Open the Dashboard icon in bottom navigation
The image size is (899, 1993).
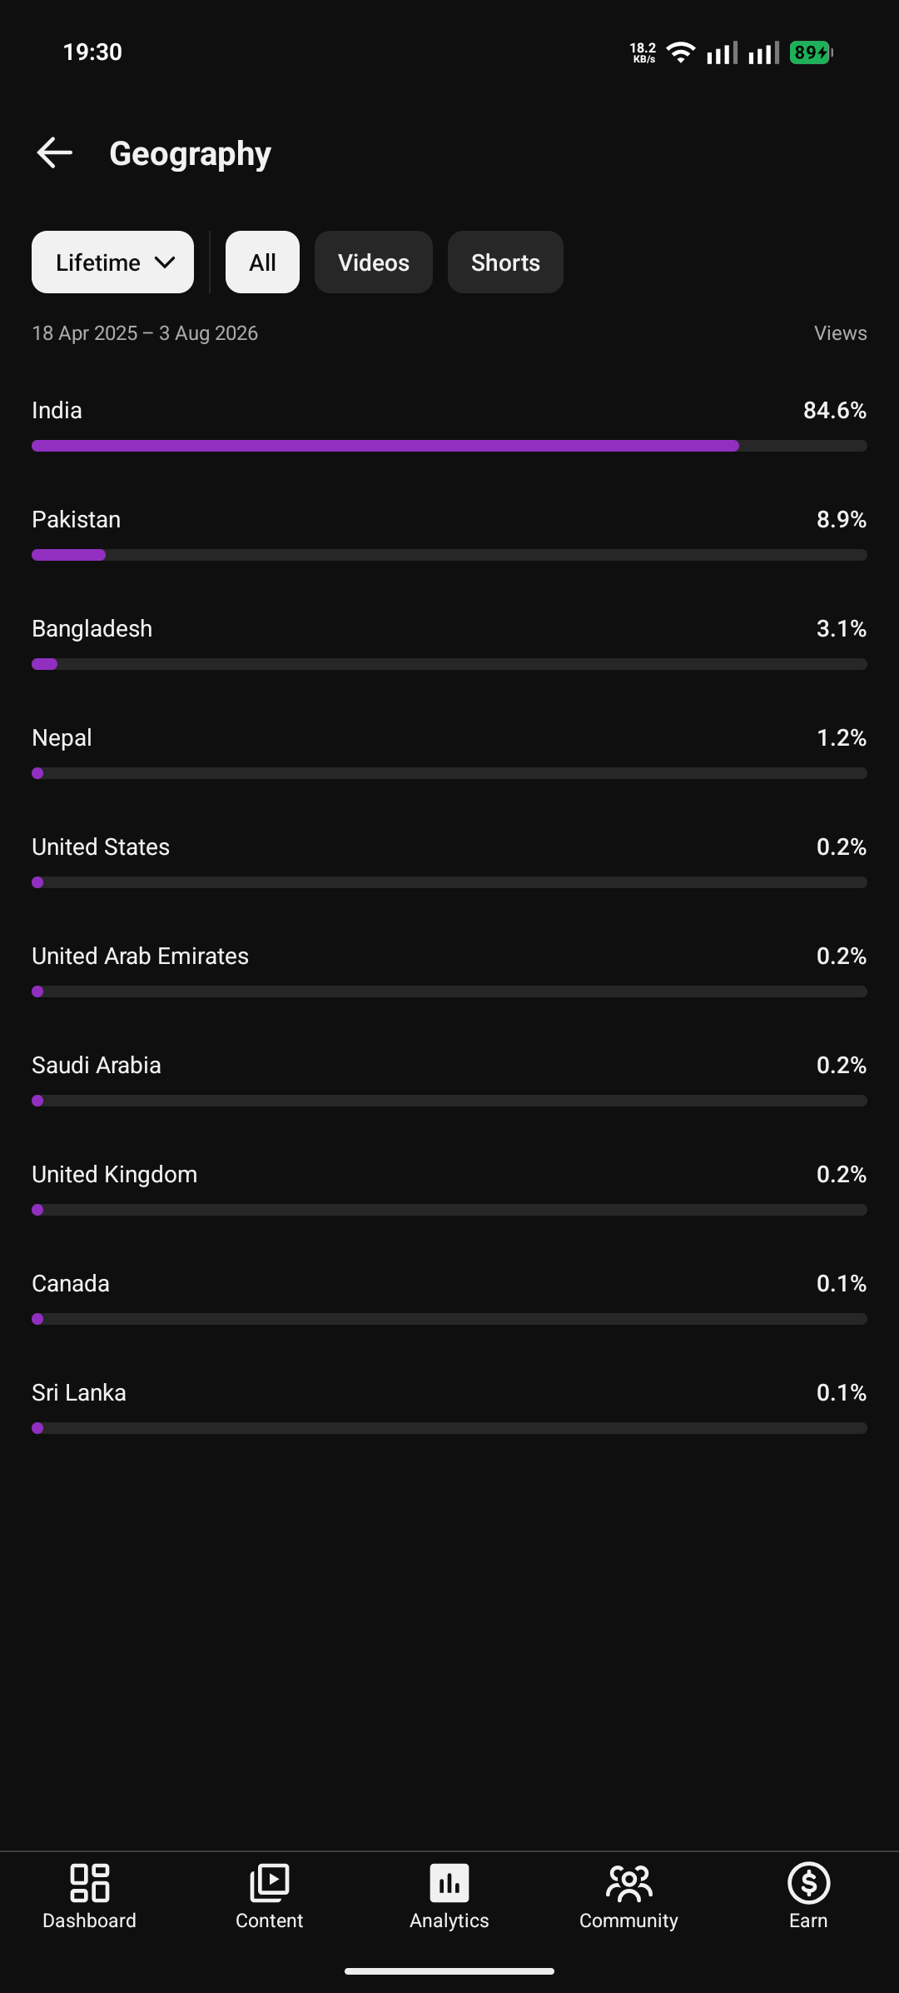[x=90, y=1883]
